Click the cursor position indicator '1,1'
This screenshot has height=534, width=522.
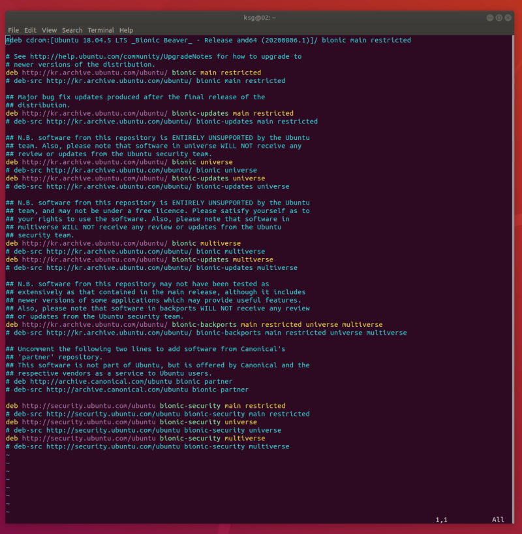click(x=441, y=520)
